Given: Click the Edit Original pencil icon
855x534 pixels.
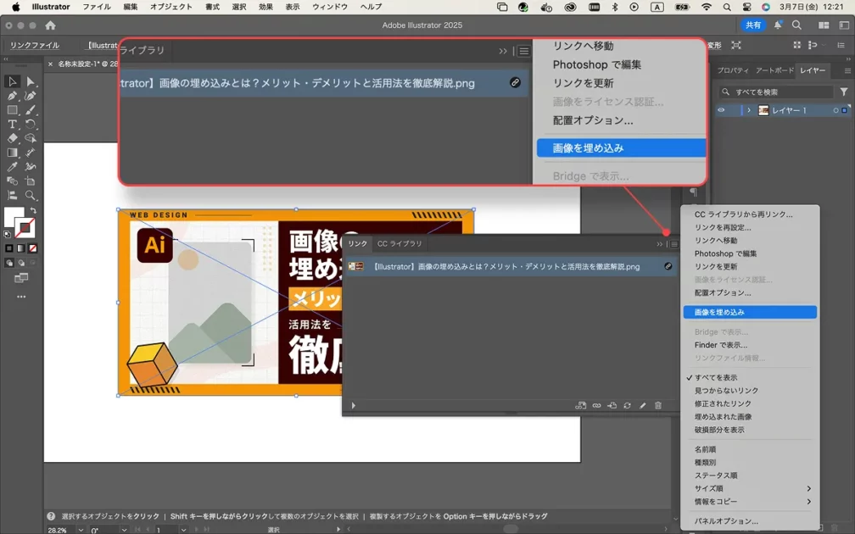Looking at the screenshot, I should point(643,406).
